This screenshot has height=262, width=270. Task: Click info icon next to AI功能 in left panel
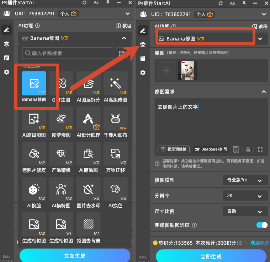(37, 26)
